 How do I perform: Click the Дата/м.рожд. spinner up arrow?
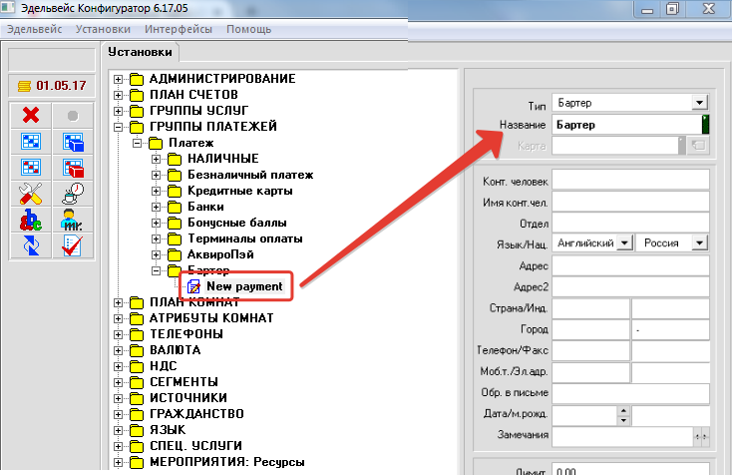click(622, 409)
